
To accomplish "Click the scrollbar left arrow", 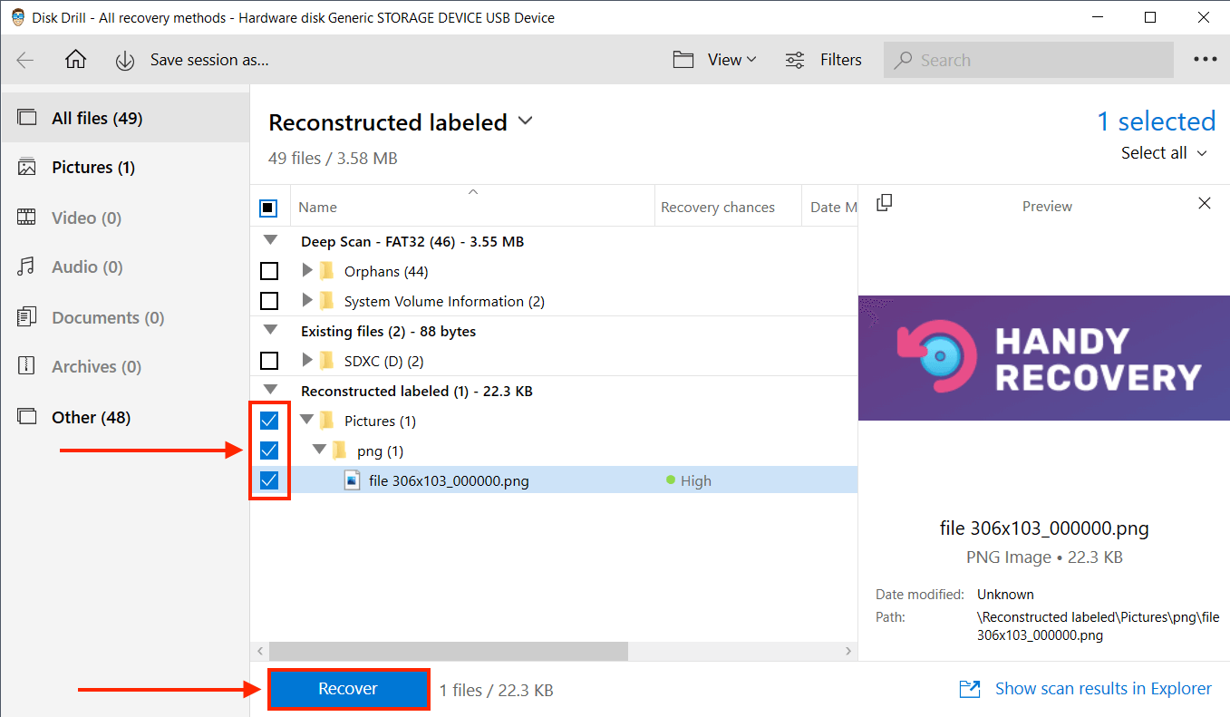I will coord(259,651).
